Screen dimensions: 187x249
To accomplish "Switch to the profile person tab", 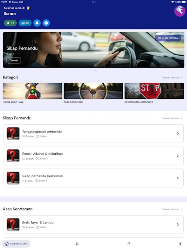I will pyautogui.click(x=129, y=243).
